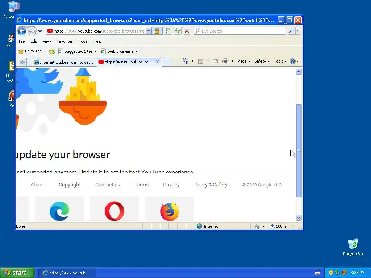
Task: Switch to Internet Explorer cannot display tab
Action: click(64, 62)
